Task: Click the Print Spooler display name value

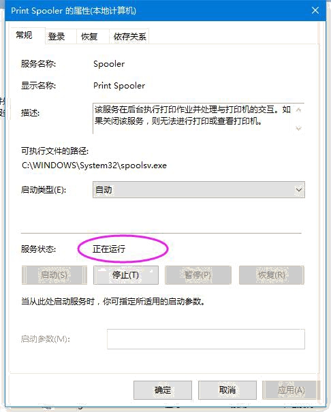Action: 119,86
